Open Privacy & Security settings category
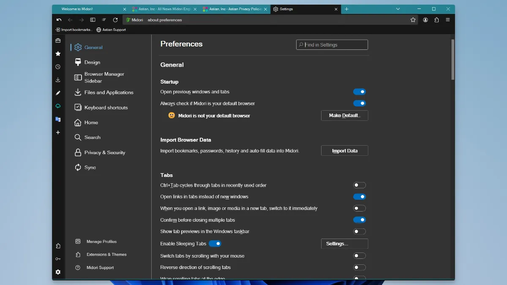The height and width of the screenshot is (285, 507). pos(104,152)
